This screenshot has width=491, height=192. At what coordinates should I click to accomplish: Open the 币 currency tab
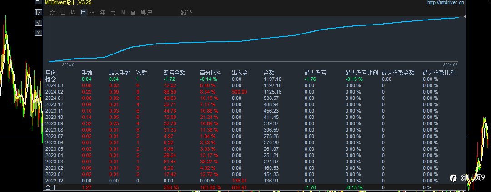pos(113,13)
